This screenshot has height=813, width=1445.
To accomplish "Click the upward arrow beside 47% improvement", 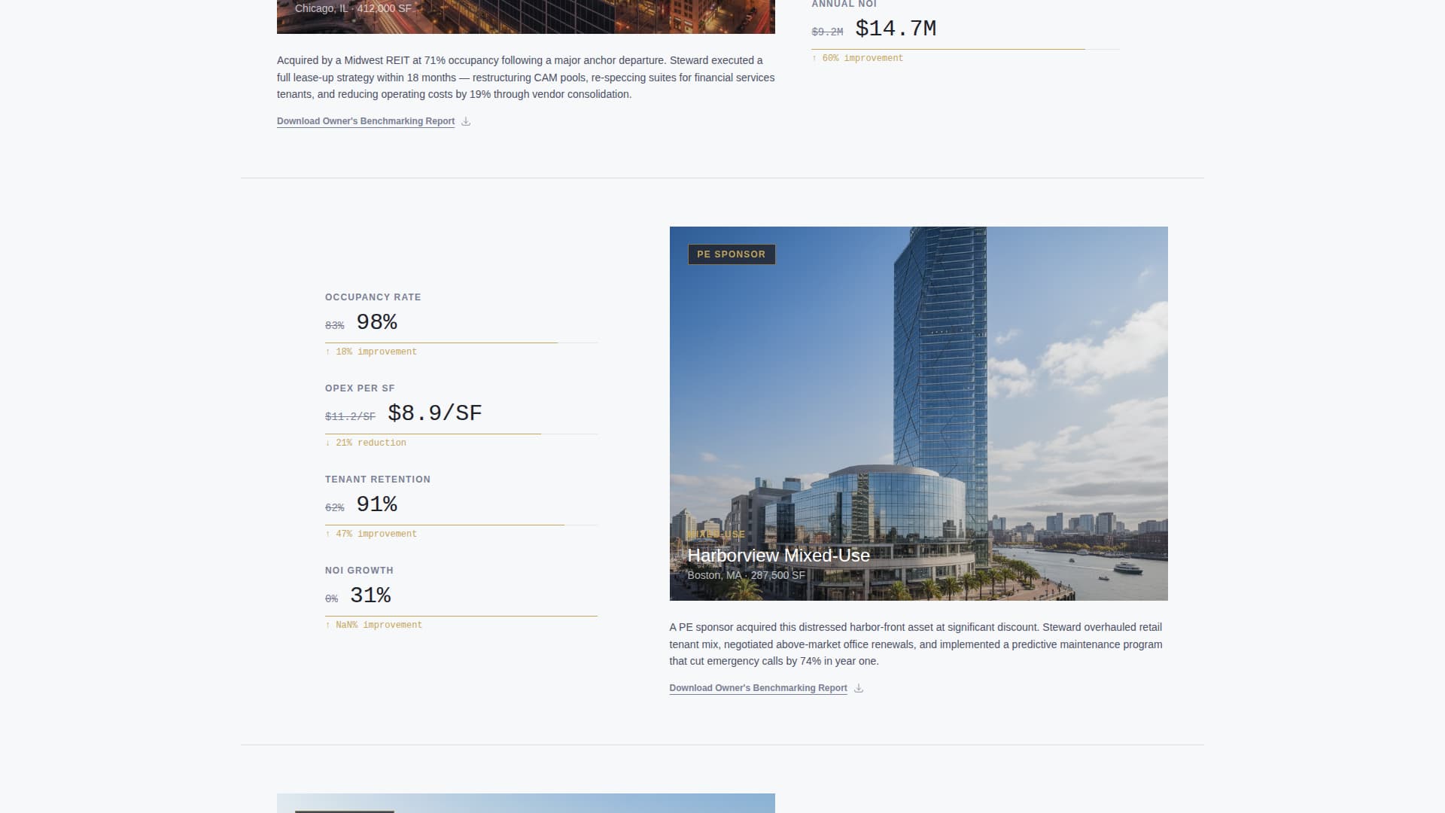I will (x=328, y=534).
